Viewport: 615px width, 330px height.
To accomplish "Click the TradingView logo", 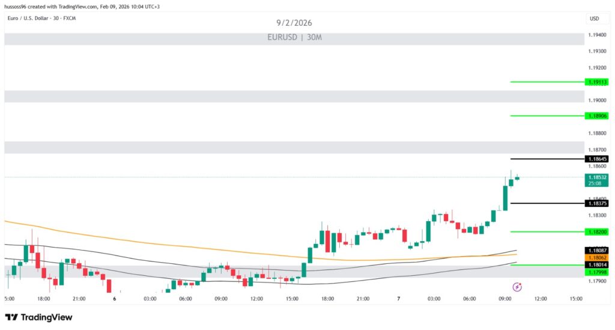I will coord(38,317).
